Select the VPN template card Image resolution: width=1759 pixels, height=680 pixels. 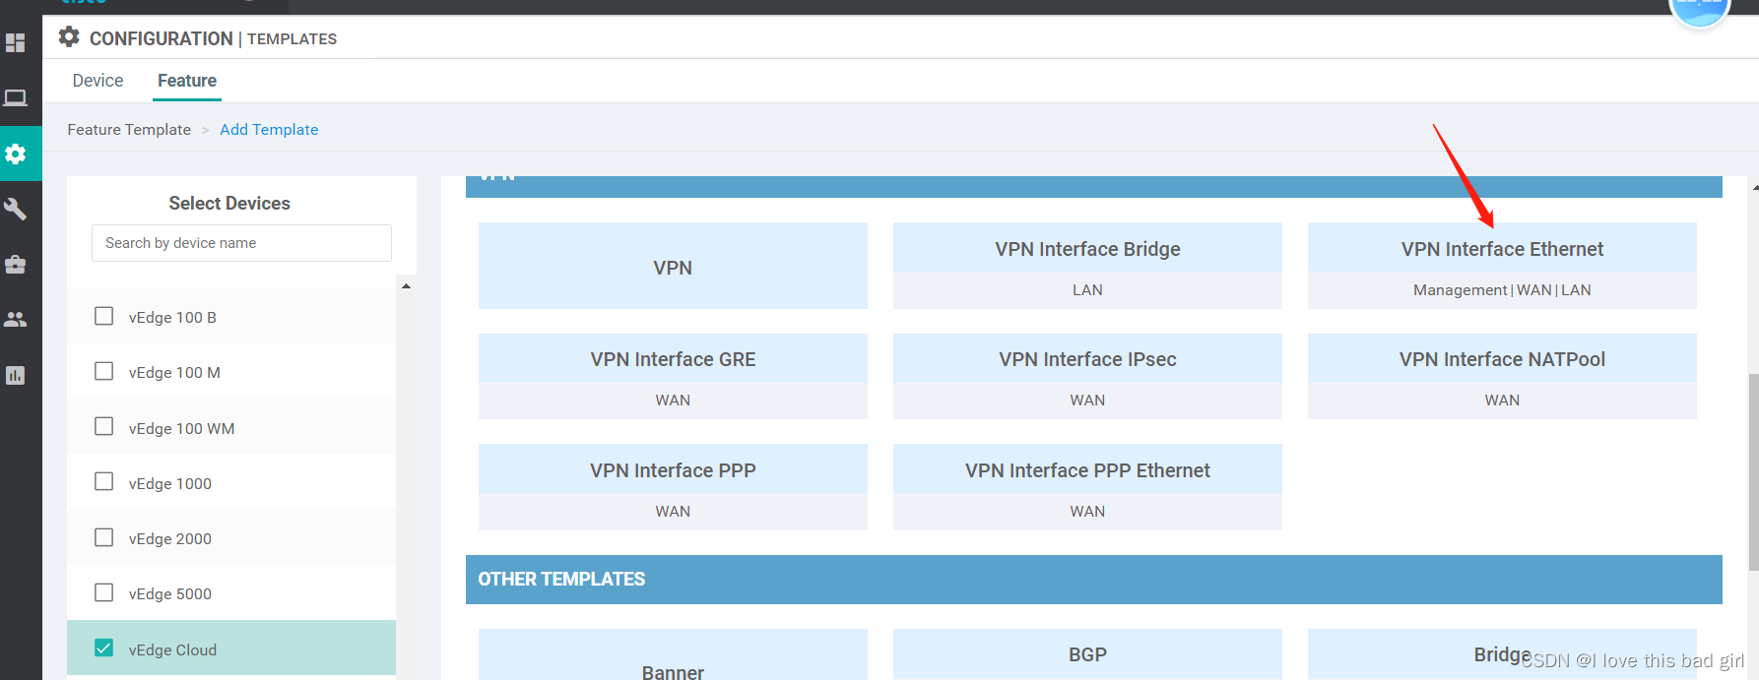pyautogui.click(x=673, y=266)
